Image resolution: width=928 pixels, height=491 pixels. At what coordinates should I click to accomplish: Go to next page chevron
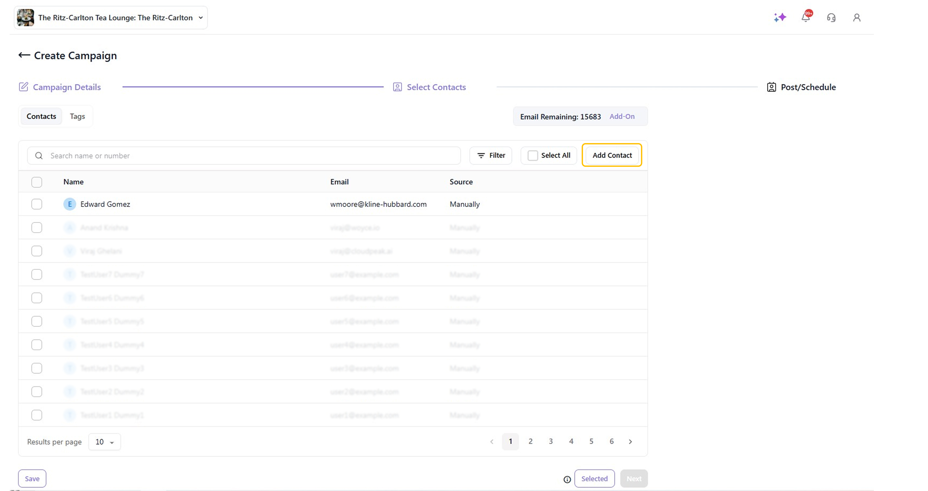[x=630, y=441]
